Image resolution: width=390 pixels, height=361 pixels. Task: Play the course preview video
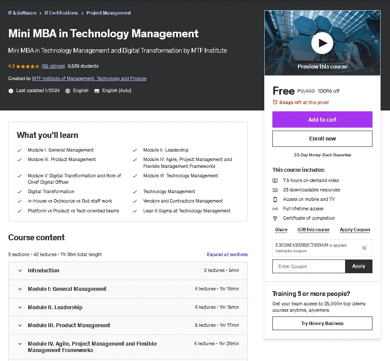[x=322, y=43]
